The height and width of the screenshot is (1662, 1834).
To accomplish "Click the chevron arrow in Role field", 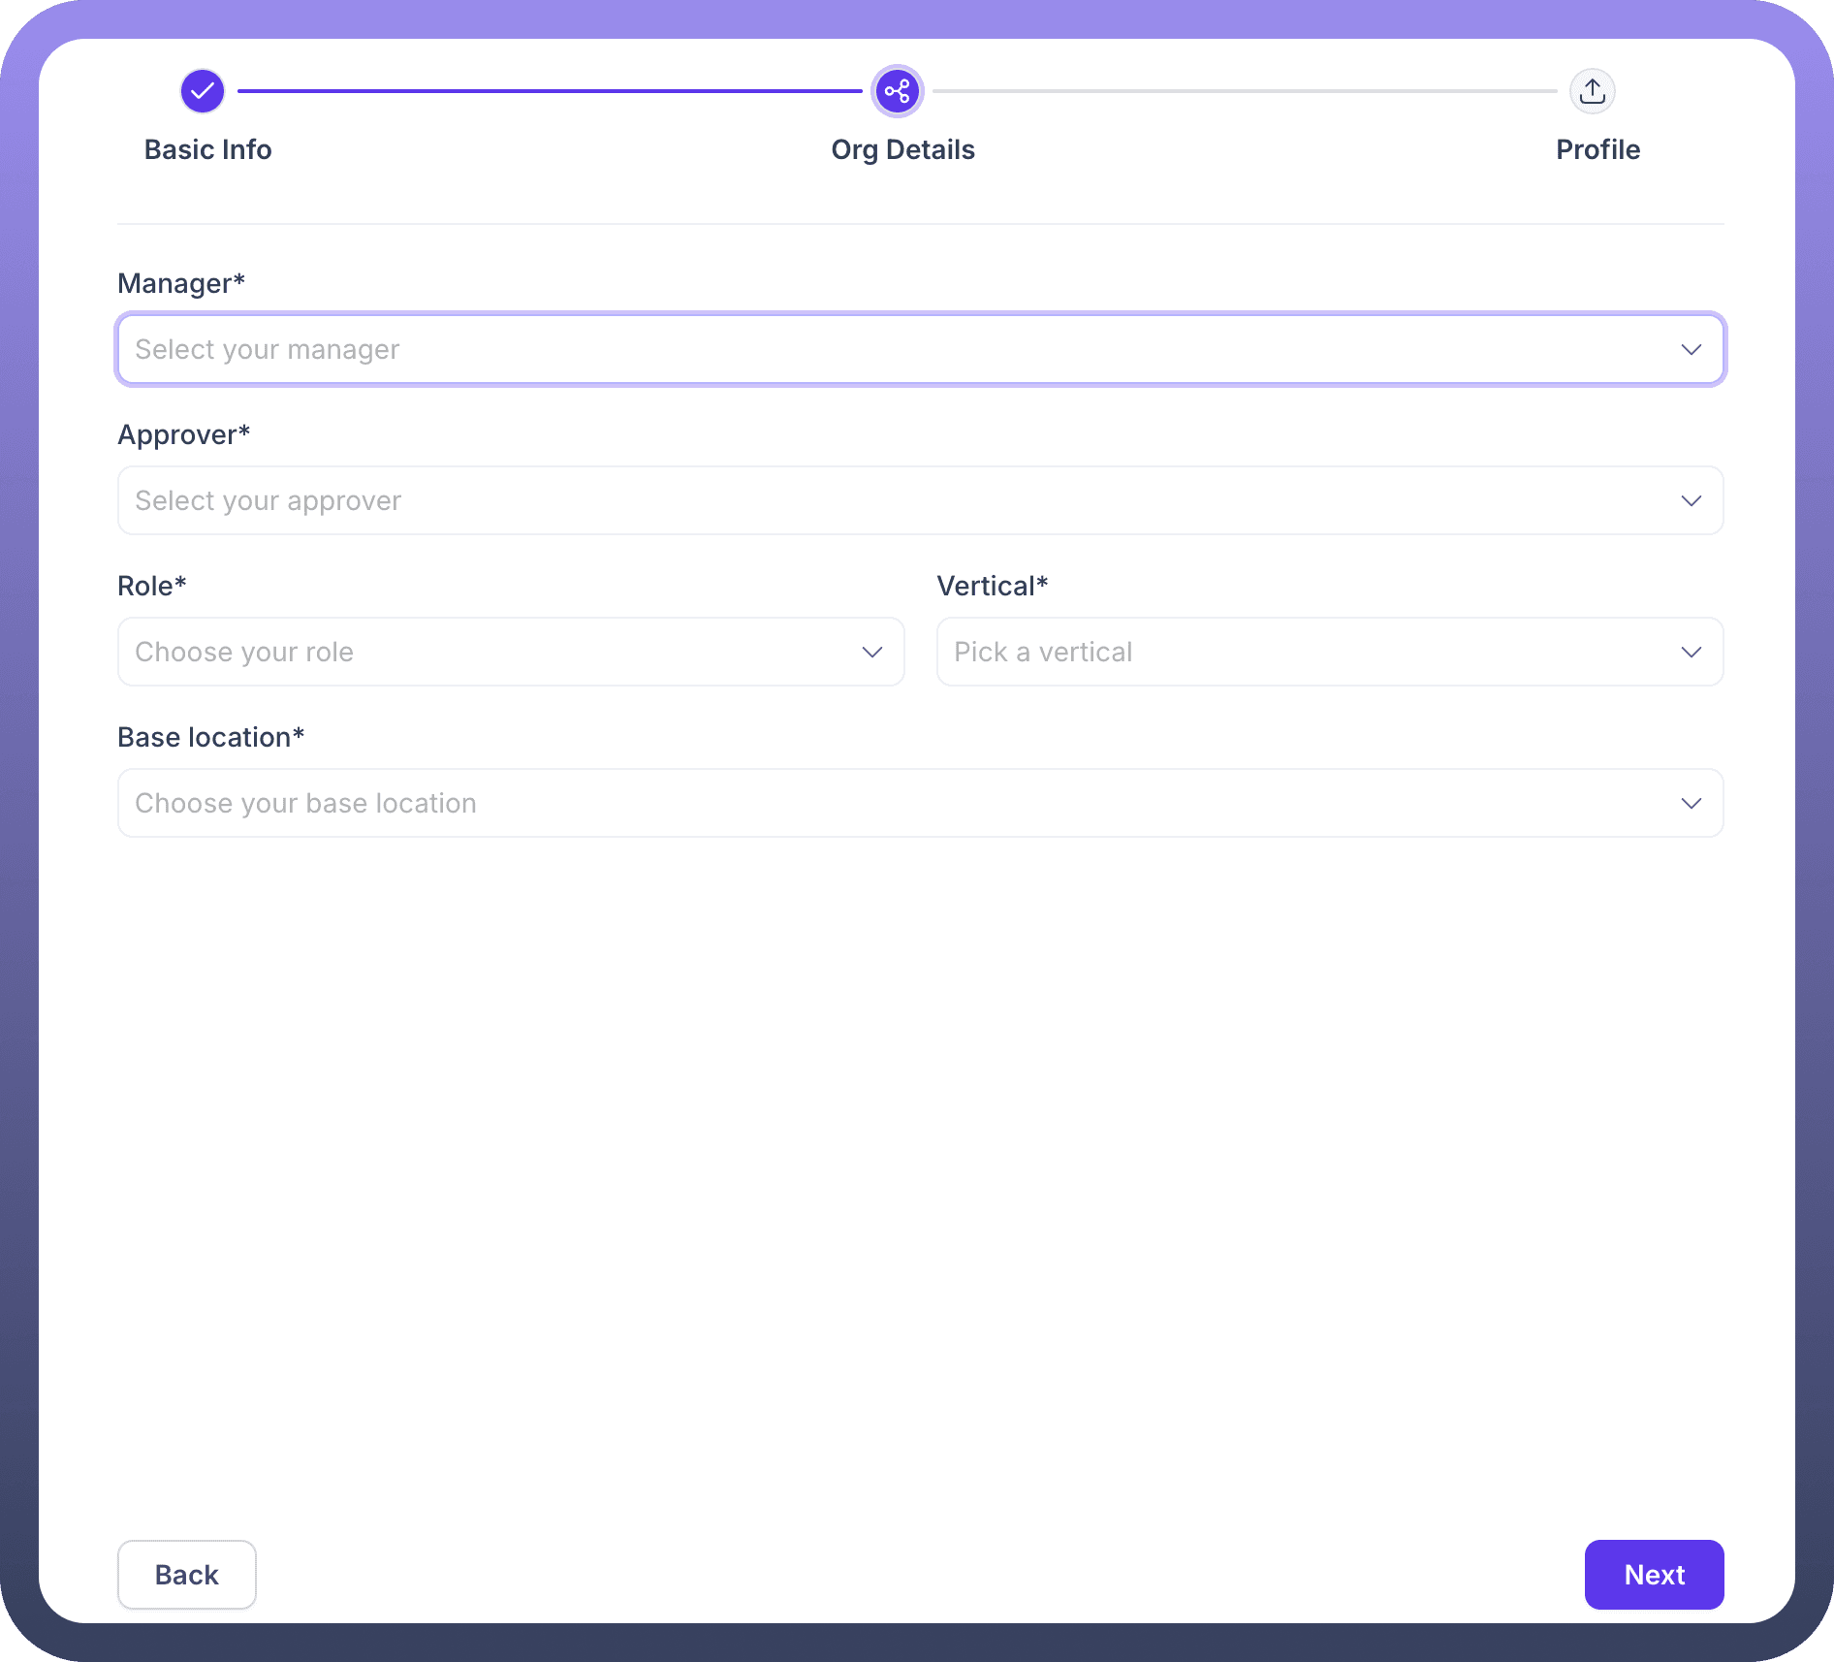I will click(x=871, y=652).
